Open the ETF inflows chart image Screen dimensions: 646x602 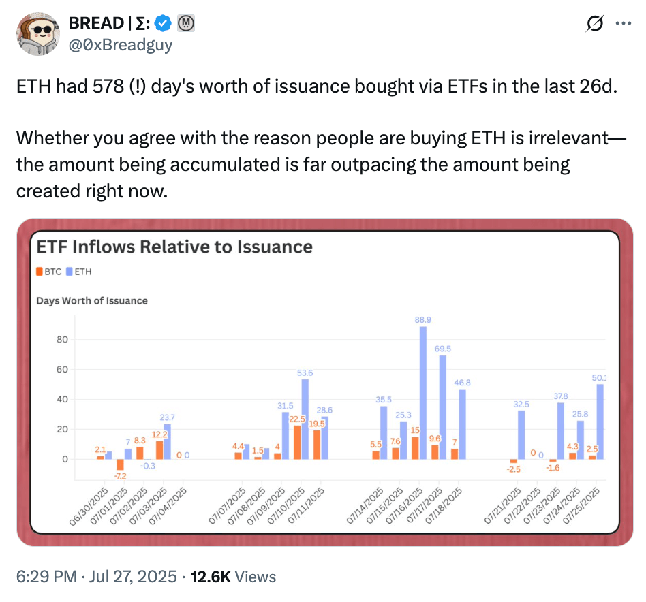pyautogui.click(x=324, y=382)
